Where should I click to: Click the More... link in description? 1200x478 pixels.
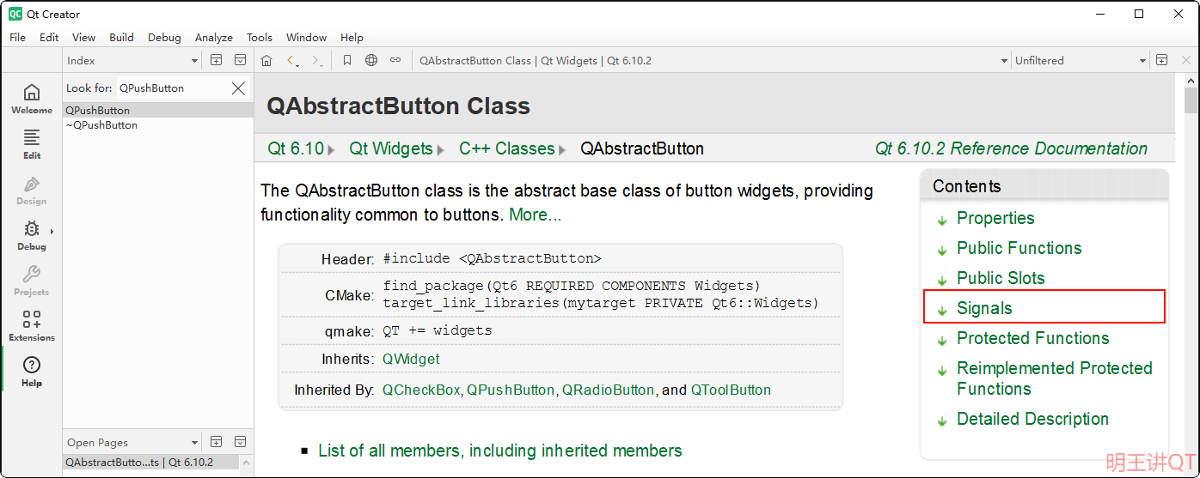536,215
